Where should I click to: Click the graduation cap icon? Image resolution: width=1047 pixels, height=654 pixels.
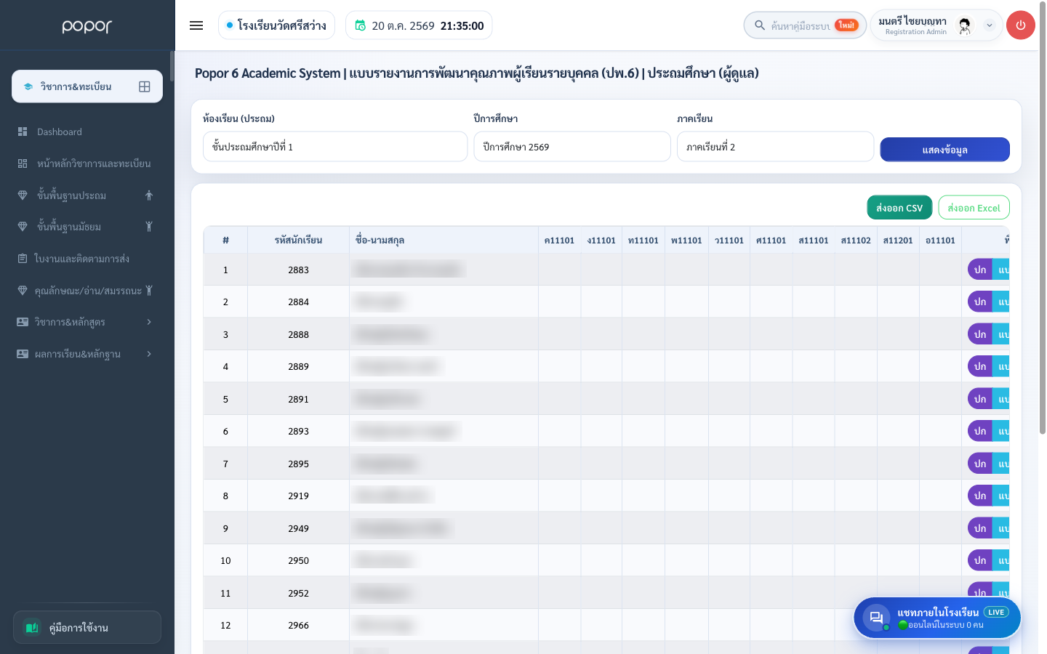click(28, 86)
